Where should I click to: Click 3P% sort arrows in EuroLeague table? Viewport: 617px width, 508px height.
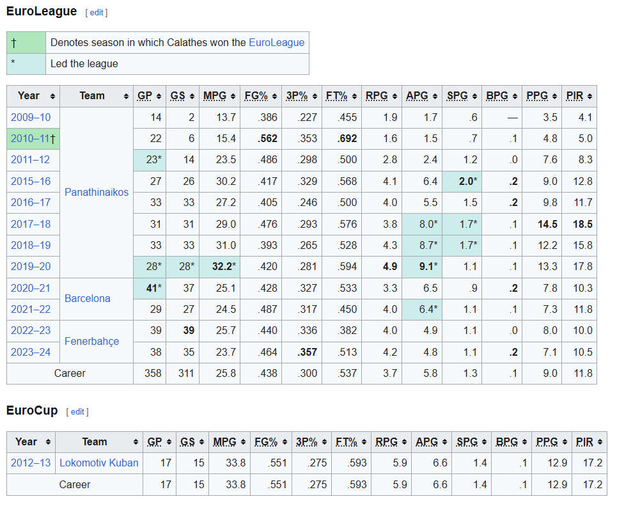[315, 97]
